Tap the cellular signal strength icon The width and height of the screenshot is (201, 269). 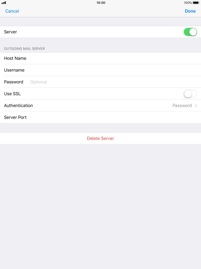tap(4, 3)
